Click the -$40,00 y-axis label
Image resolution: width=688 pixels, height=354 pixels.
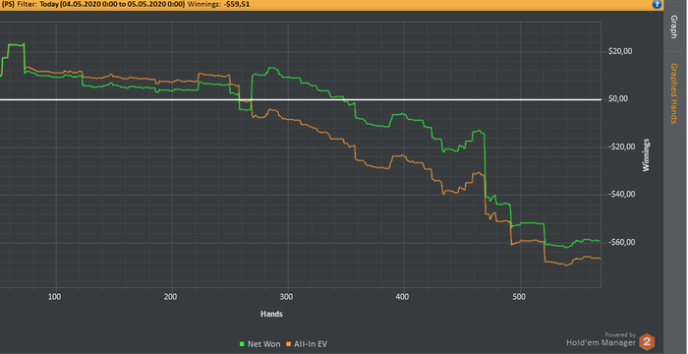[x=621, y=194]
